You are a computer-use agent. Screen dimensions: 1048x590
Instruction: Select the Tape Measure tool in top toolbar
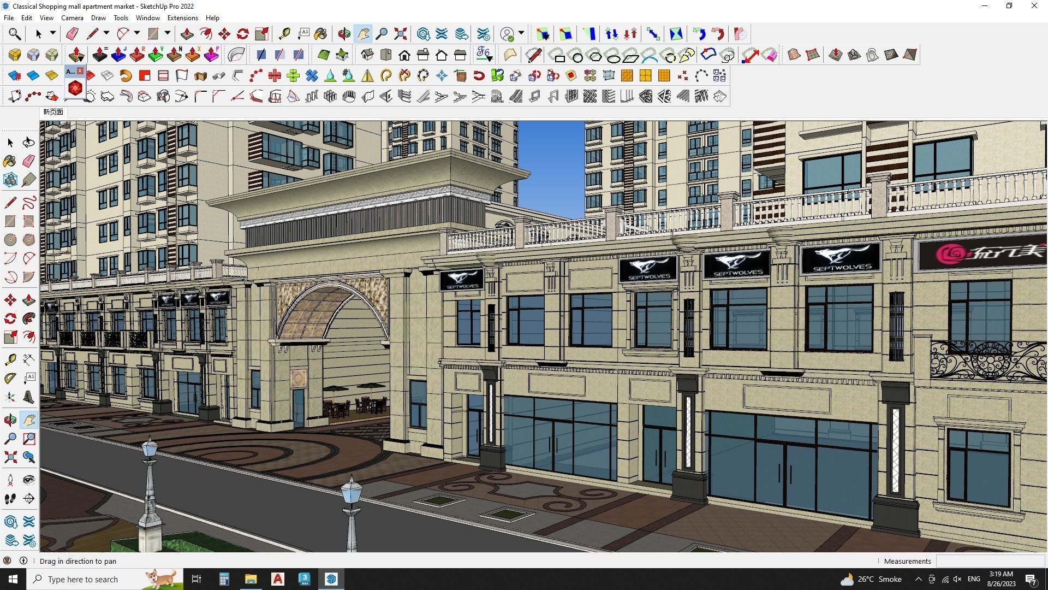coord(284,34)
